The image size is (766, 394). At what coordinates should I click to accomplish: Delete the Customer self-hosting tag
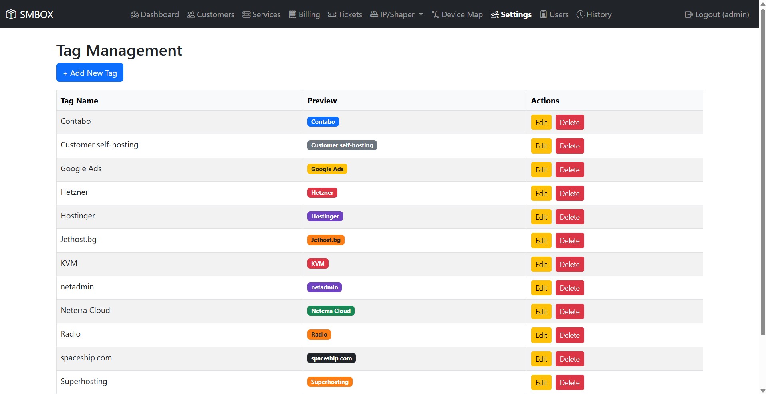(570, 146)
